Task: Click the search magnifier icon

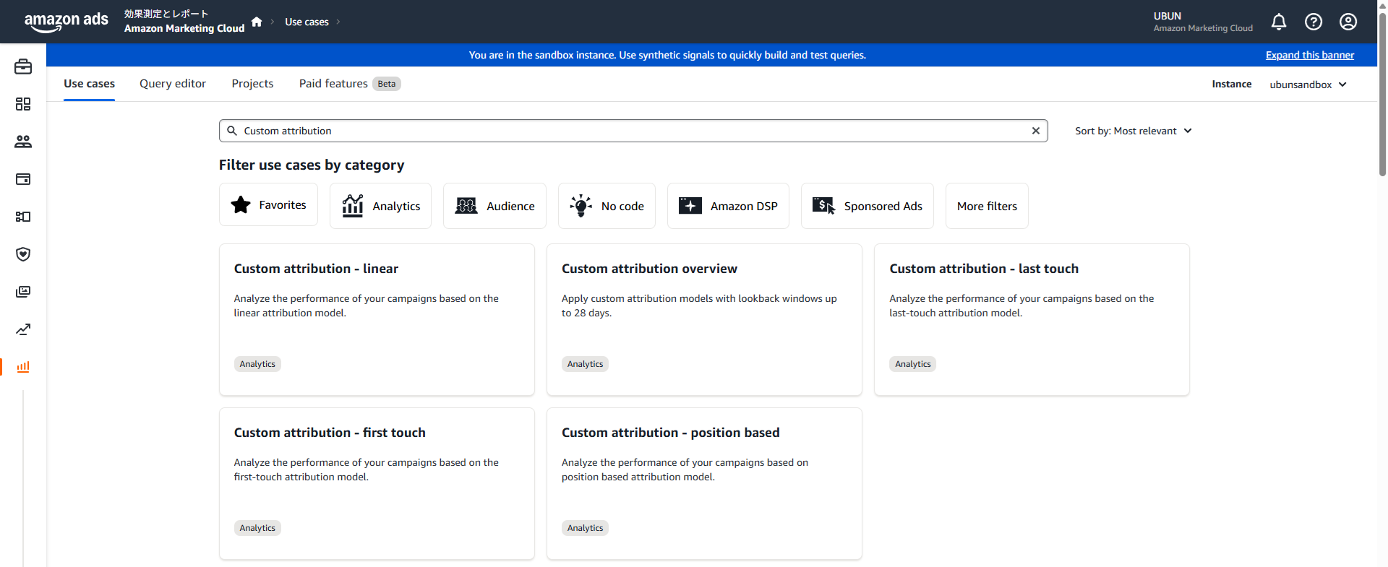Action: click(x=232, y=131)
